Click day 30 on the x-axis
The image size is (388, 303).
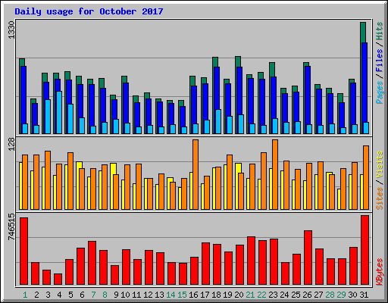coord(352,295)
